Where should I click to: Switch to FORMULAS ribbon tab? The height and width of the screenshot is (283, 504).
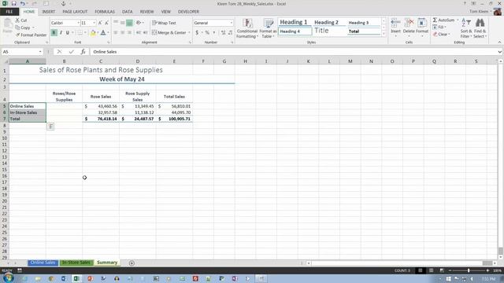point(105,12)
